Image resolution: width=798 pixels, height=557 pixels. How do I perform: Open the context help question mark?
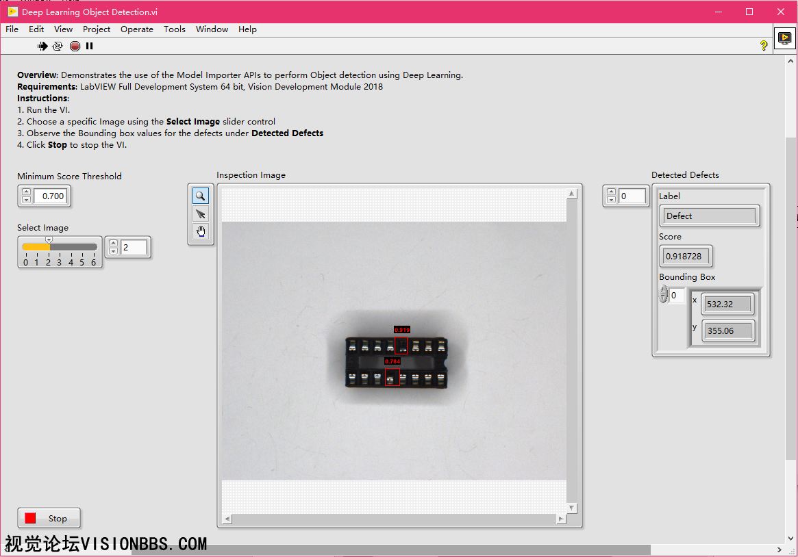[764, 46]
